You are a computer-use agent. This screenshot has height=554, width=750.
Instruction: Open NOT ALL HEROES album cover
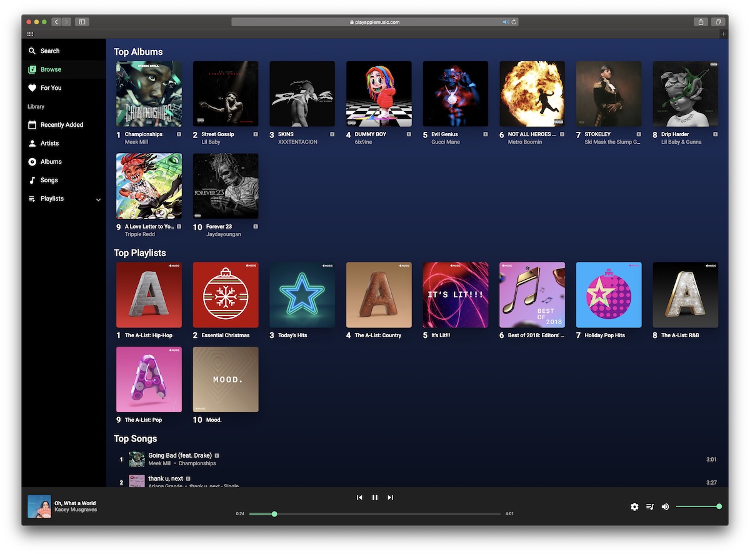click(x=532, y=94)
